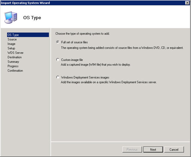
Task: Click the 'Add the images available' server description
Action: click(x=109, y=82)
